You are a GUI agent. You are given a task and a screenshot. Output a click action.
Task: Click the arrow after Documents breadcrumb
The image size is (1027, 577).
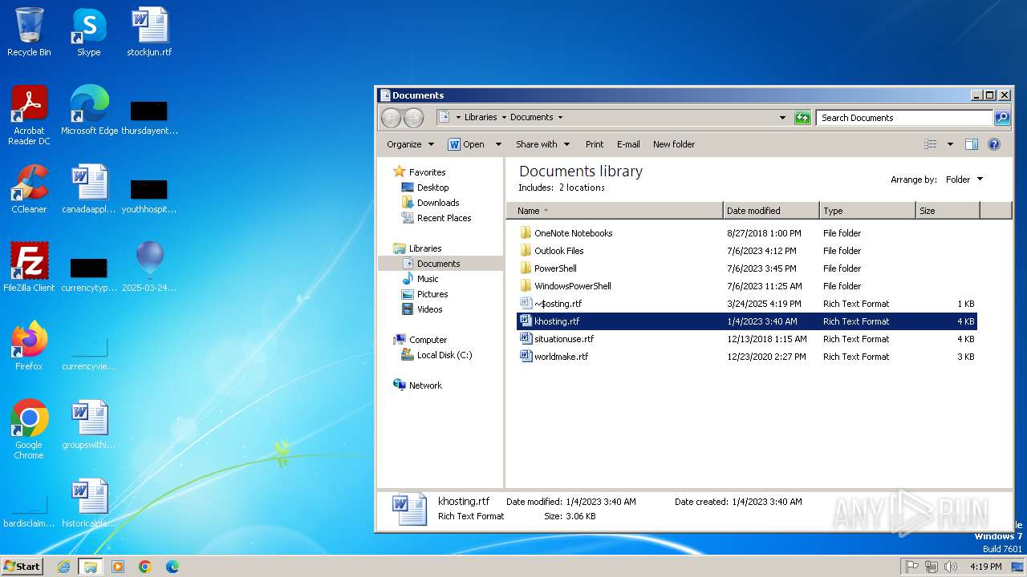(560, 117)
